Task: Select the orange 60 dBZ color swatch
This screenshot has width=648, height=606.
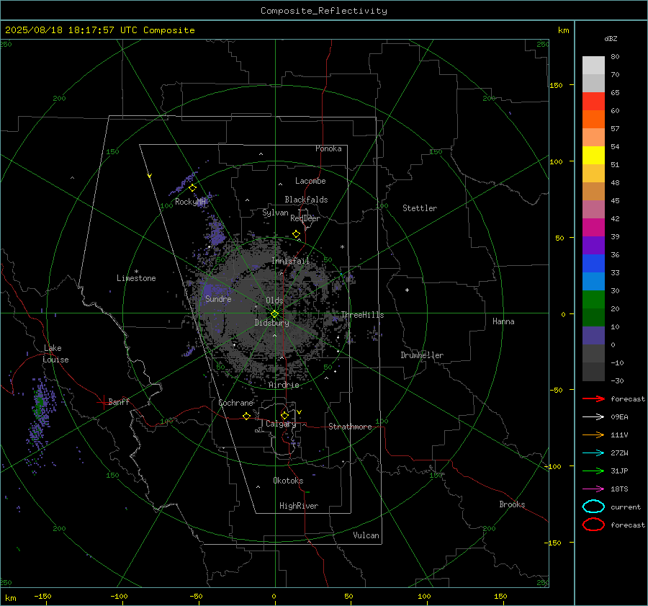Action: (x=593, y=119)
